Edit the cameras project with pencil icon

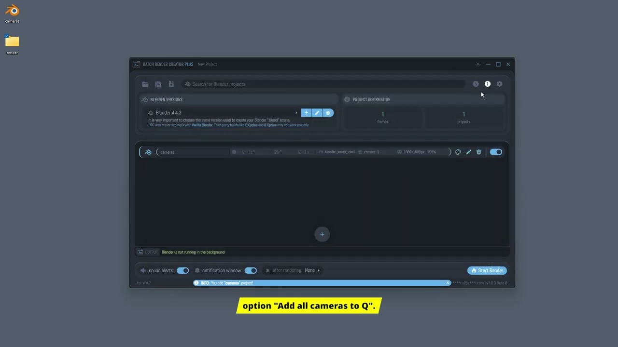468,152
